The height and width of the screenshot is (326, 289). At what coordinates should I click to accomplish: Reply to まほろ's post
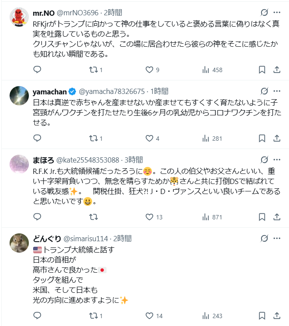37,217
